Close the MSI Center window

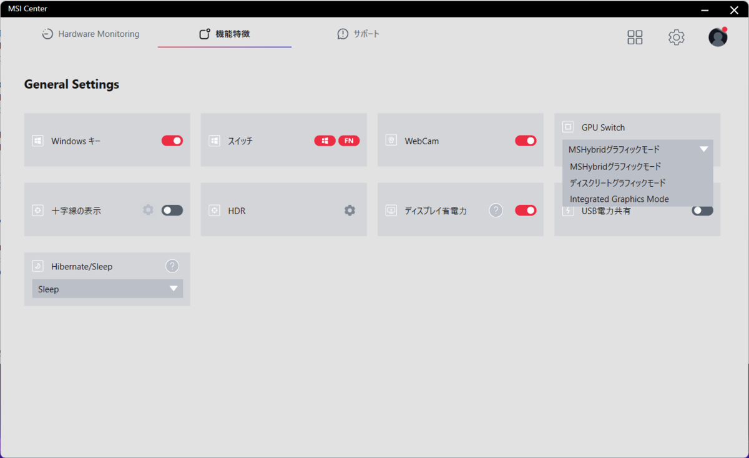734,10
